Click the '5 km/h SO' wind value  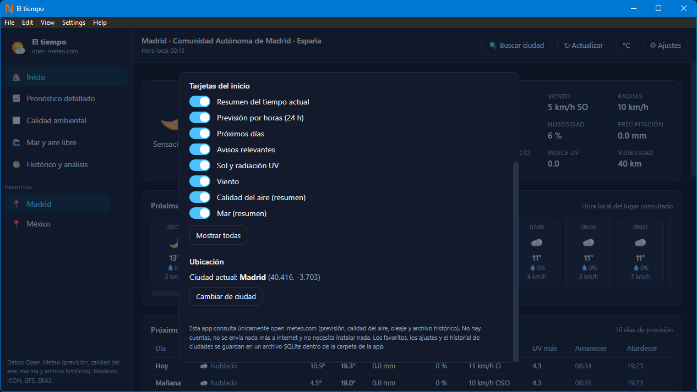click(x=568, y=107)
